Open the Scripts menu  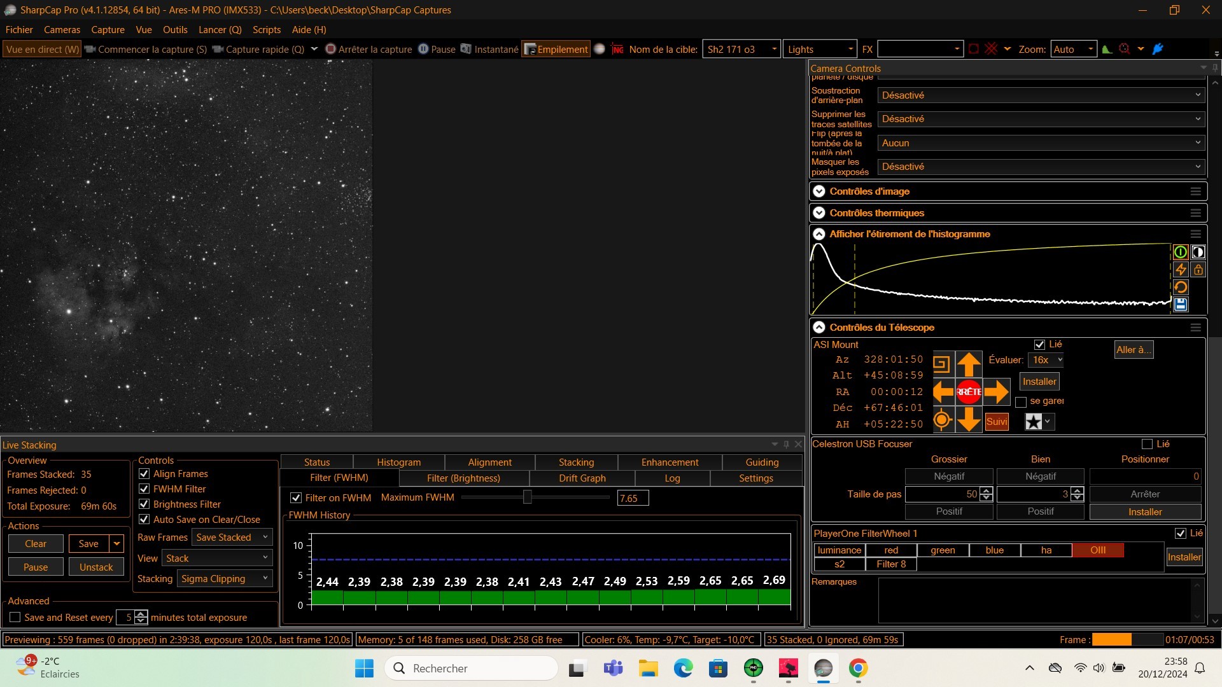267,30
